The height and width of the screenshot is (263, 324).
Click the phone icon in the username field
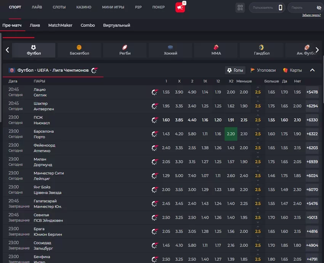pyautogui.click(x=281, y=8)
